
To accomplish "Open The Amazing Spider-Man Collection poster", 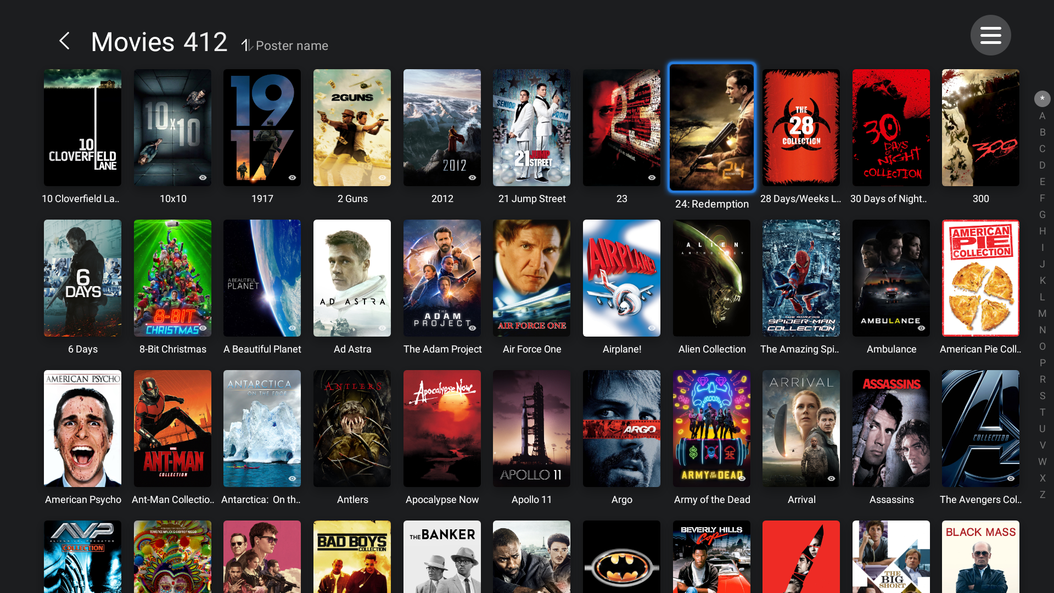I will [x=801, y=278].
